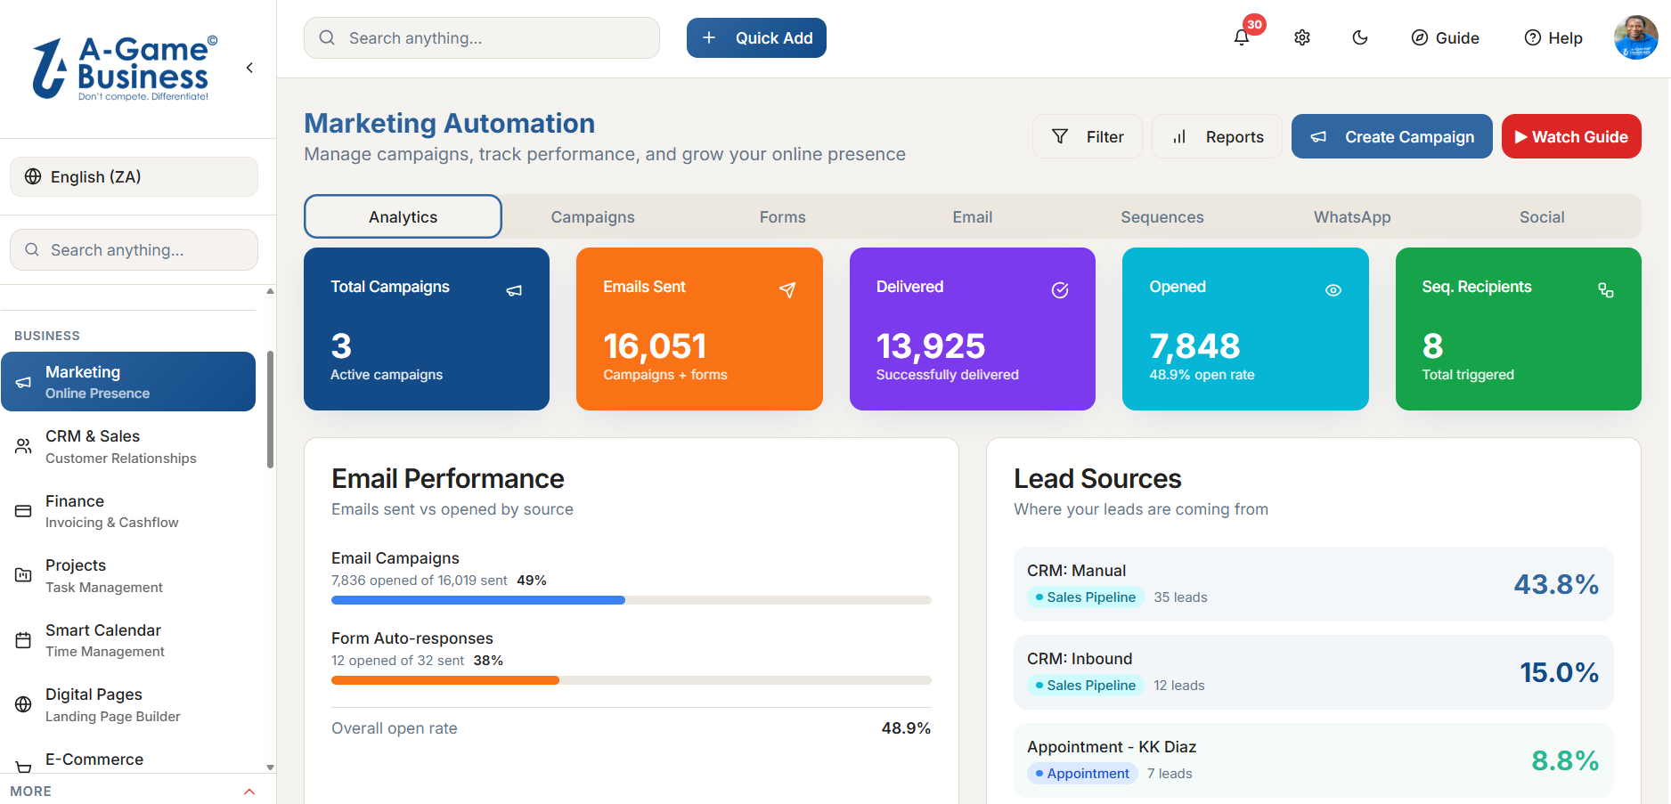Select the Analytics tab
The image size is (1671, 804).
coord(403,217)
